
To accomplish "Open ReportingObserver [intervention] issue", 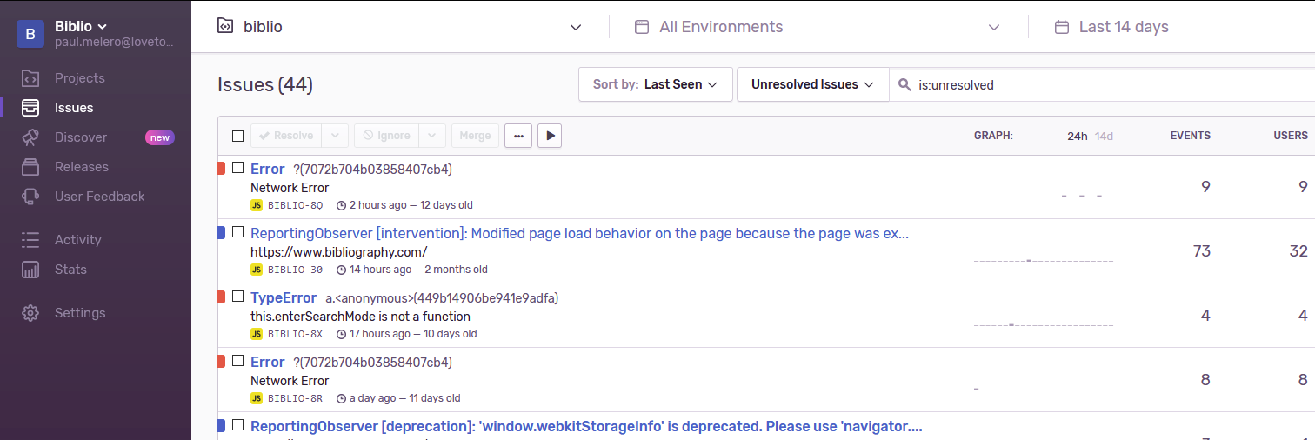I will tap(580, 233).
